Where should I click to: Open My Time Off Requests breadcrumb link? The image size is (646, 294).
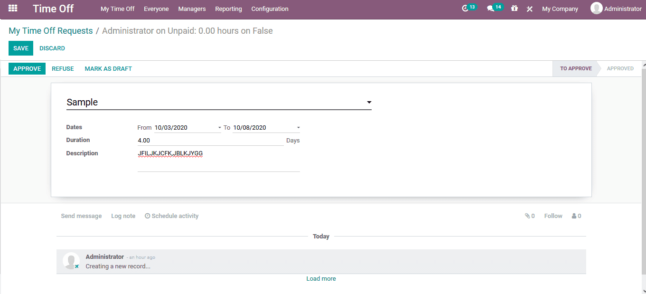[50, 30]
